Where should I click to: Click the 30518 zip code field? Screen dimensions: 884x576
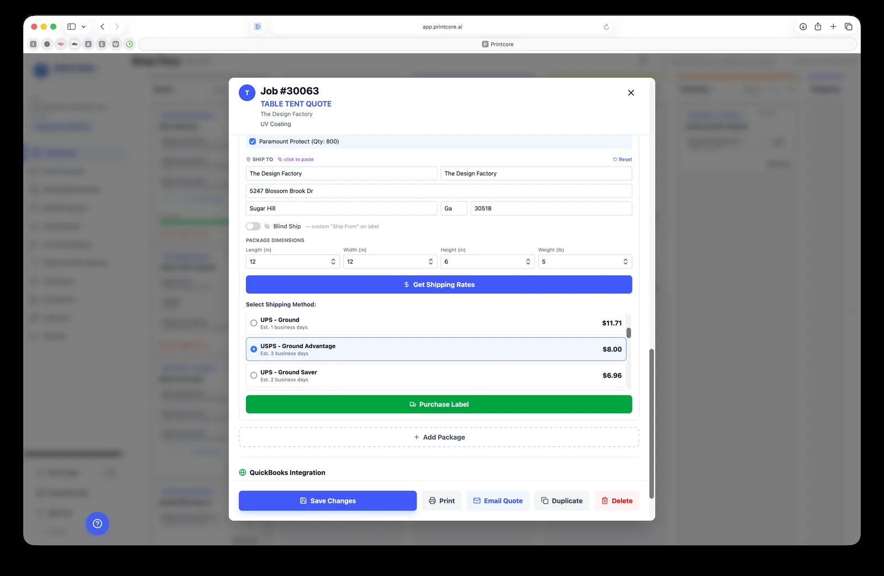tap(551, 209)
